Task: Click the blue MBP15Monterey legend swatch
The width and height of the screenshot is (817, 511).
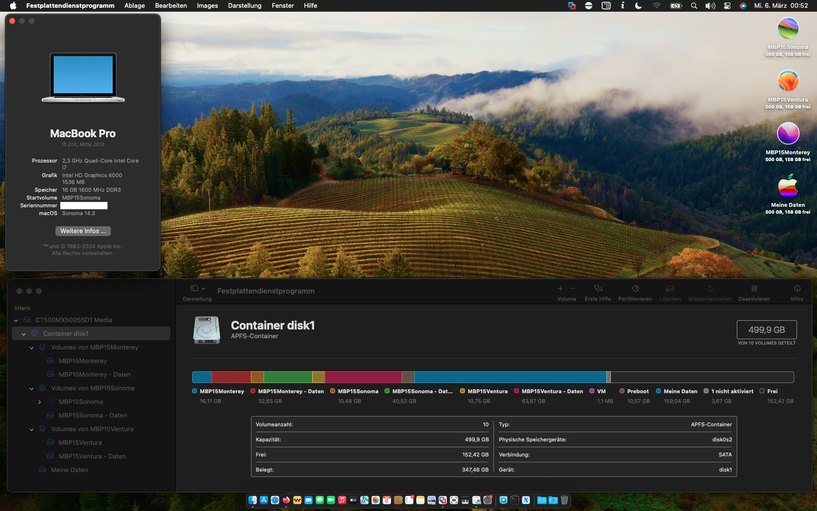Action: [x=195, y=391]
